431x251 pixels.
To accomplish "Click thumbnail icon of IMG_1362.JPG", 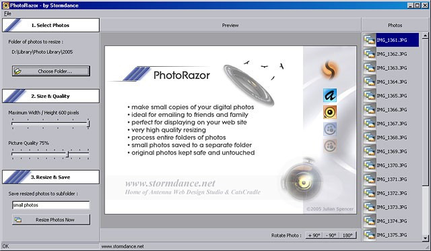I will 370,54.
